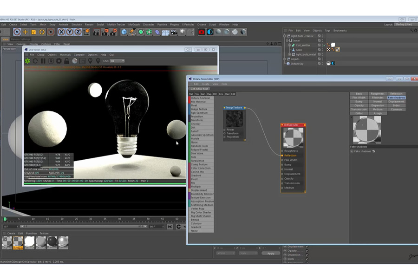Expand the Light Bulb - Classic hierarchy
This screenshot has width=418, height=280.
point(285,35)
